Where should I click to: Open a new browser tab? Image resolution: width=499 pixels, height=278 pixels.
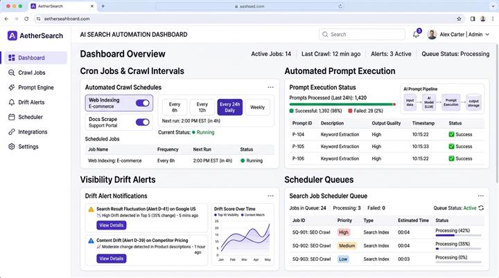coord(103,6)
